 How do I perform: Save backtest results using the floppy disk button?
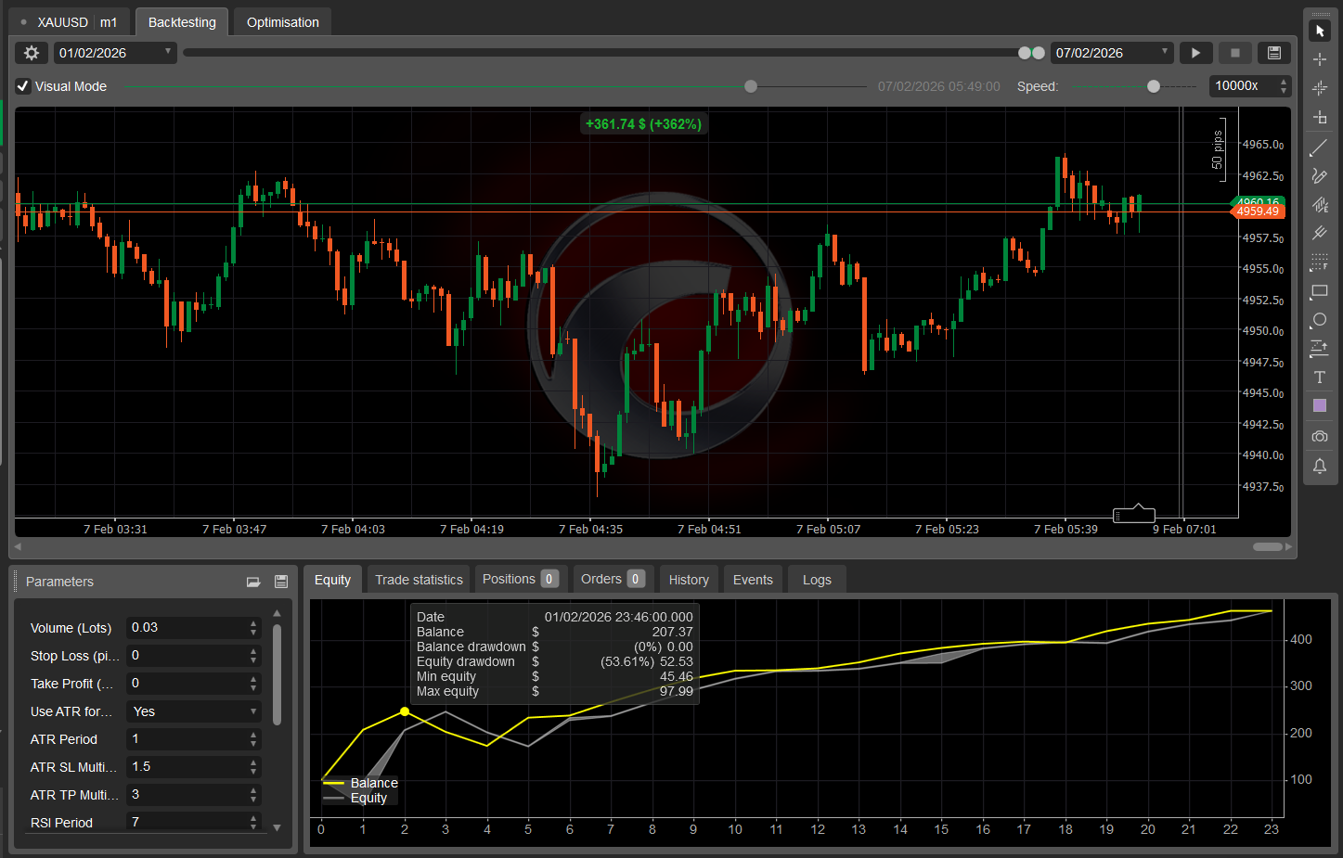coord(1274,53)
